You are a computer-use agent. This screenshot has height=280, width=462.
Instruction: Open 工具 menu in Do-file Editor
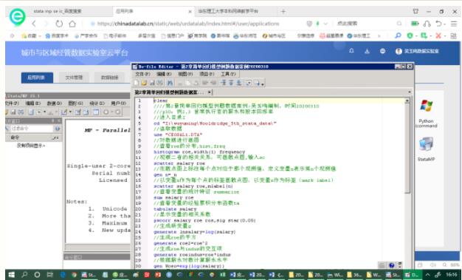coord(228,74)
